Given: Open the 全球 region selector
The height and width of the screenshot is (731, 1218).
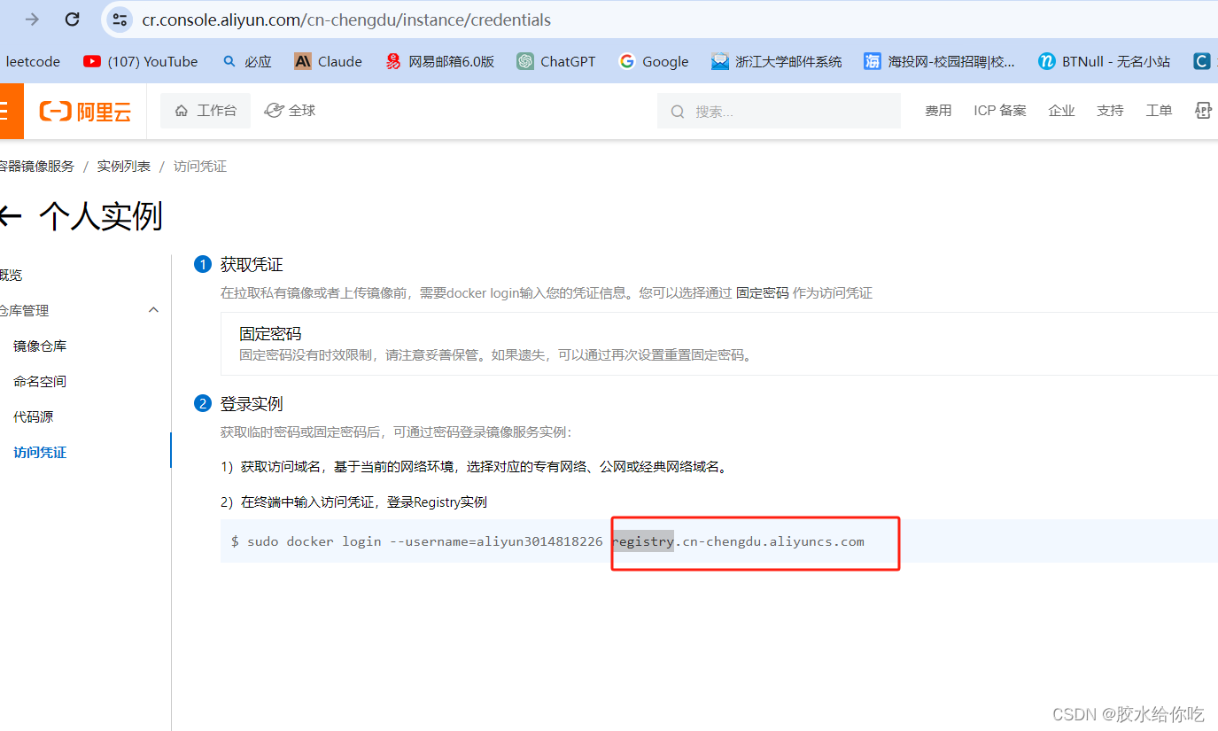Looking at the screenshot, I should (291, 111).
